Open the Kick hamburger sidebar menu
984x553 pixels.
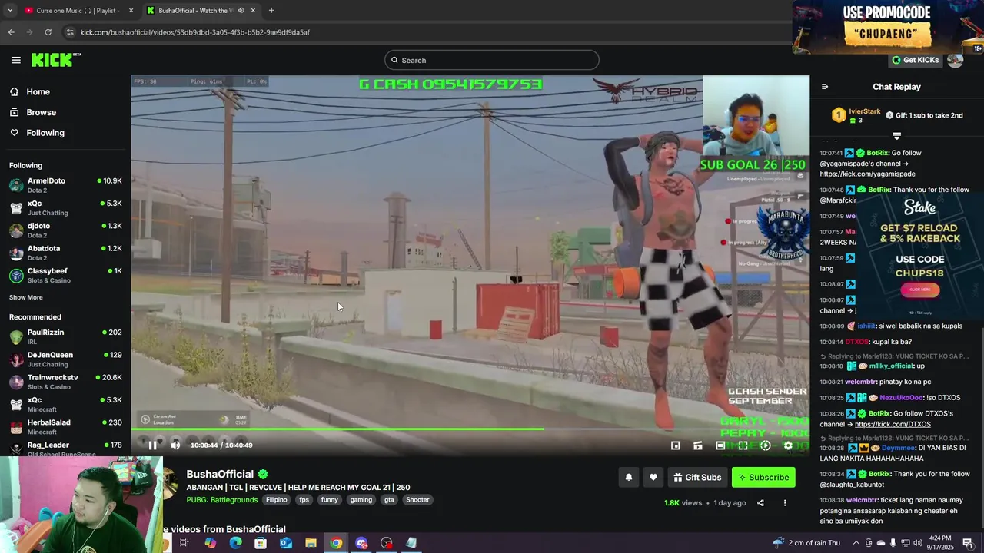tap(16, 60)
